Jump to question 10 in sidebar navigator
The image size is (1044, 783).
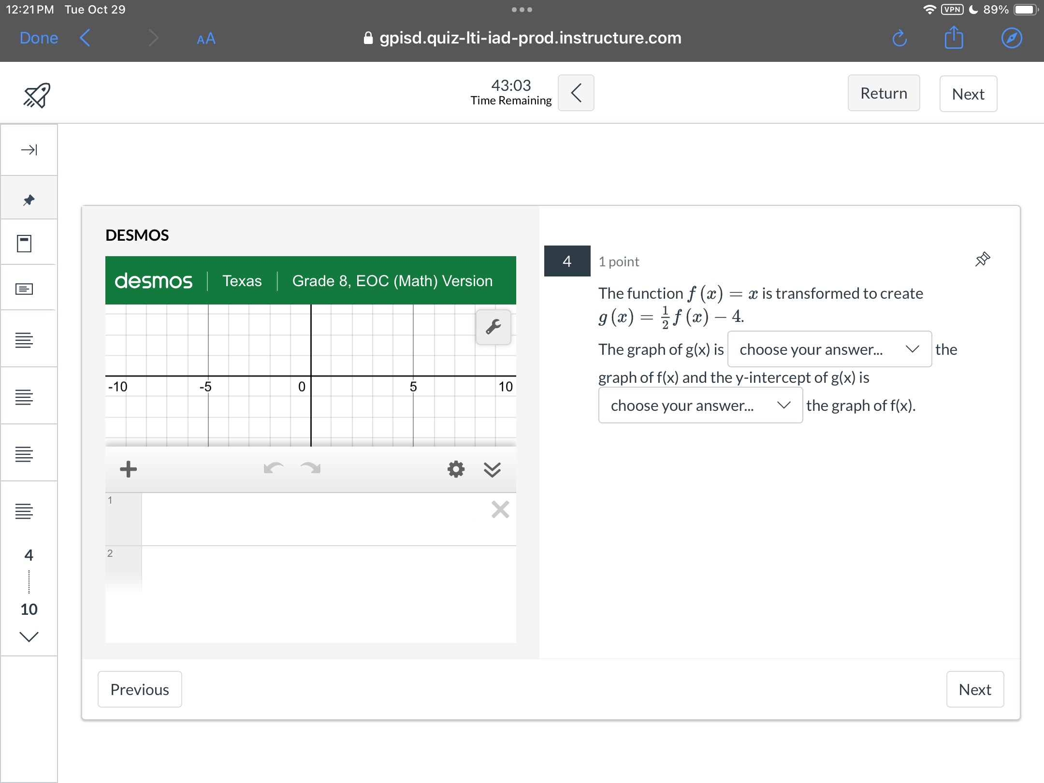[x=29, y=609]
